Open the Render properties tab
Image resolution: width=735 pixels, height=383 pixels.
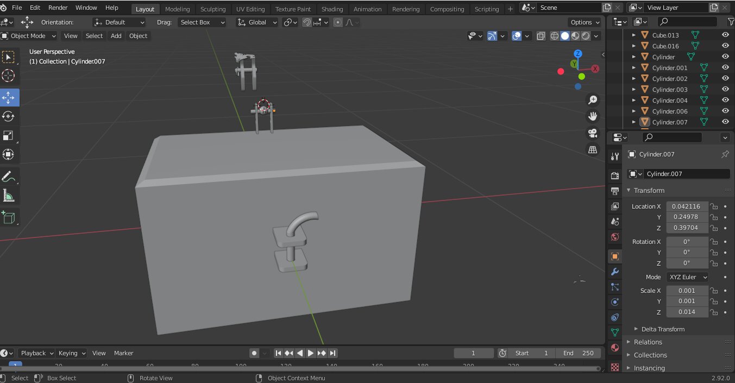[615, 175]
